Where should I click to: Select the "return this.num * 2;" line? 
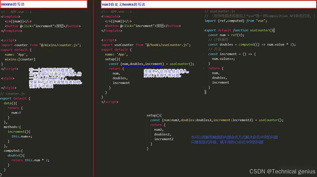coord(30,160)
